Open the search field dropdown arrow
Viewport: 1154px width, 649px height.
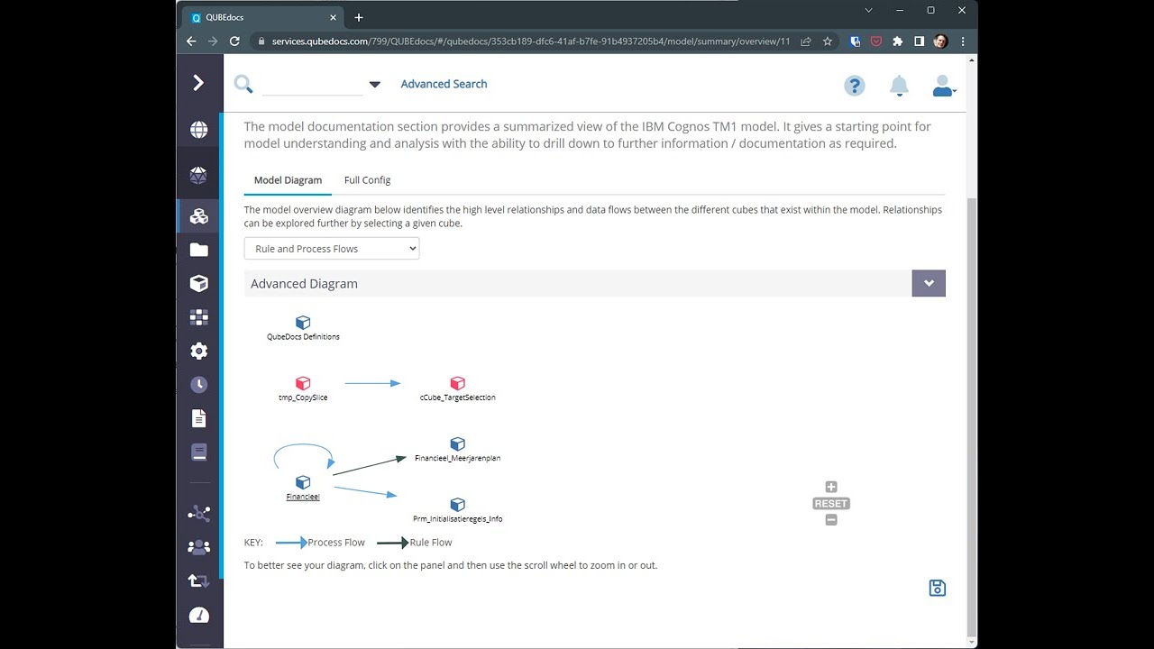(375, 85)
